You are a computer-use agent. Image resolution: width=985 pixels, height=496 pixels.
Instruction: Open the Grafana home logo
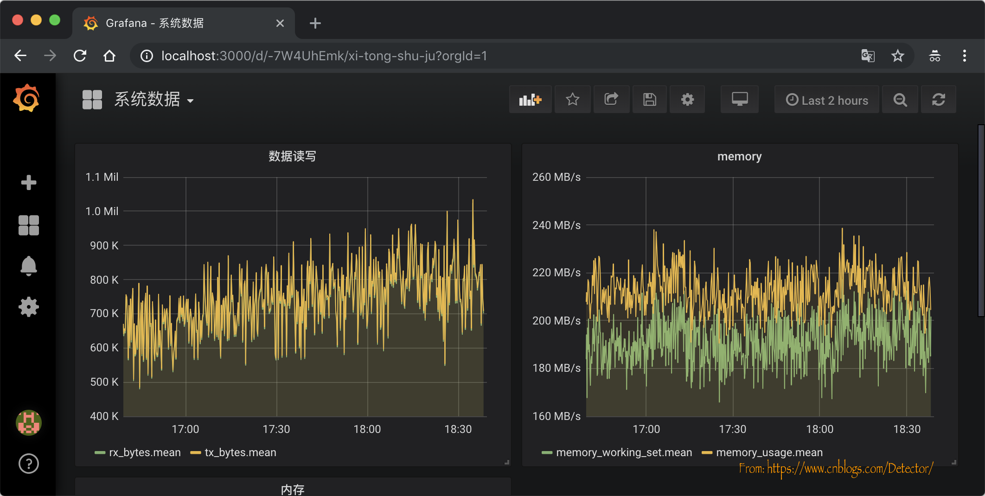(x=27, y=98)
